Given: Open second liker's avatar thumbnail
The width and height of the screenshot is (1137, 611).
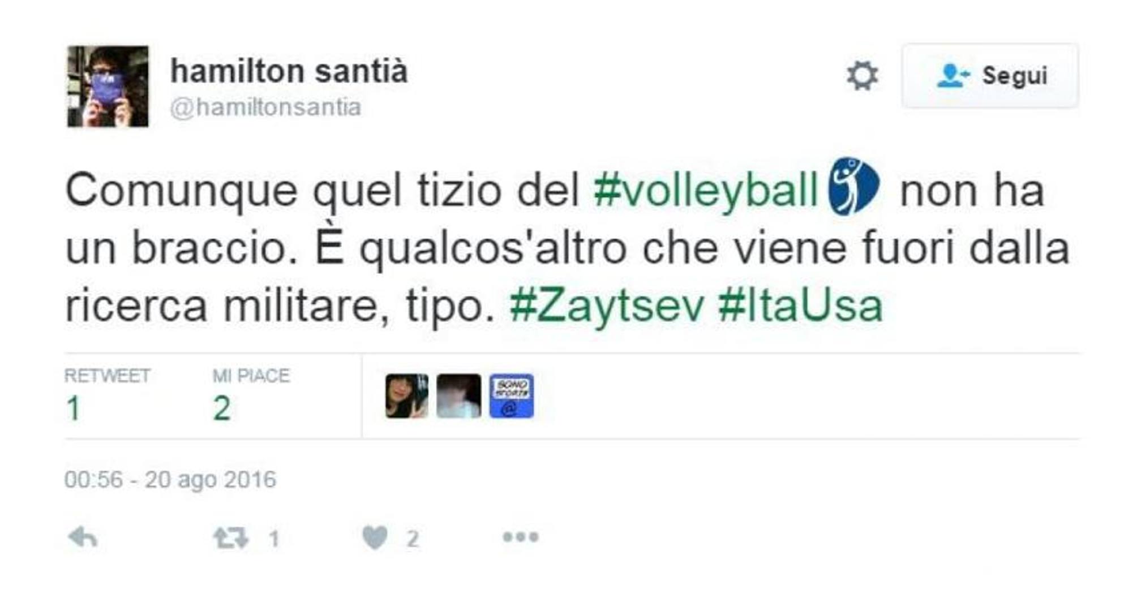Looking at the screenshot, I should [x=459, y=396].
